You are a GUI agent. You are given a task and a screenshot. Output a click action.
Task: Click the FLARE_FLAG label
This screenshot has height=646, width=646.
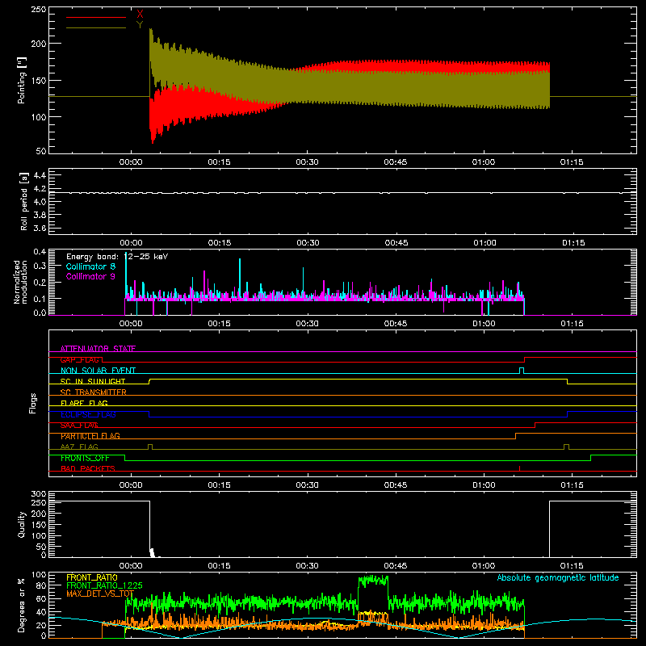[x=84, y=403]
